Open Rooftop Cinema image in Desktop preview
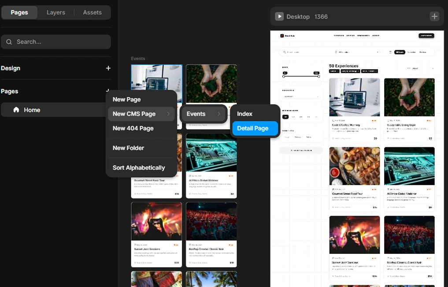The width and height of the screenshot is (448, 287). point(409,235)
